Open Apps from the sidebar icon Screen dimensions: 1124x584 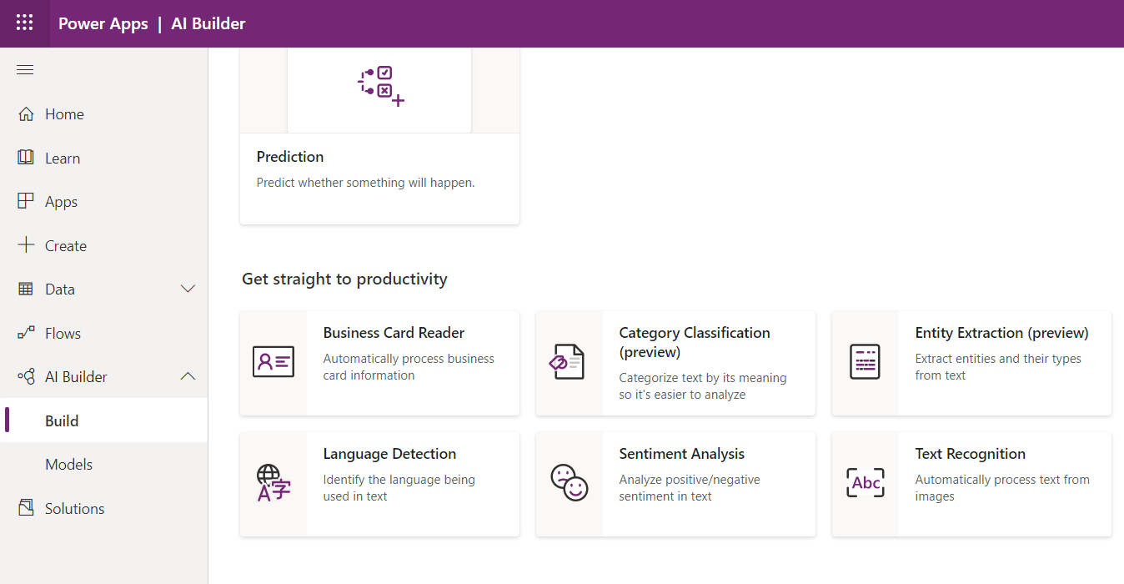tap(26, 201)
